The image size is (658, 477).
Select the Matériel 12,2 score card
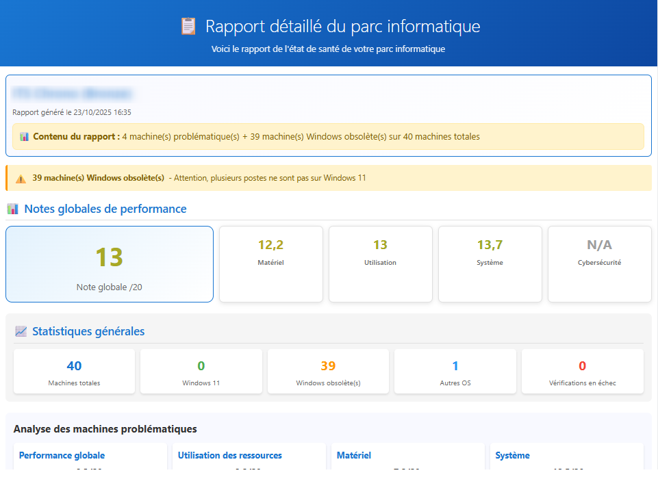270,263
